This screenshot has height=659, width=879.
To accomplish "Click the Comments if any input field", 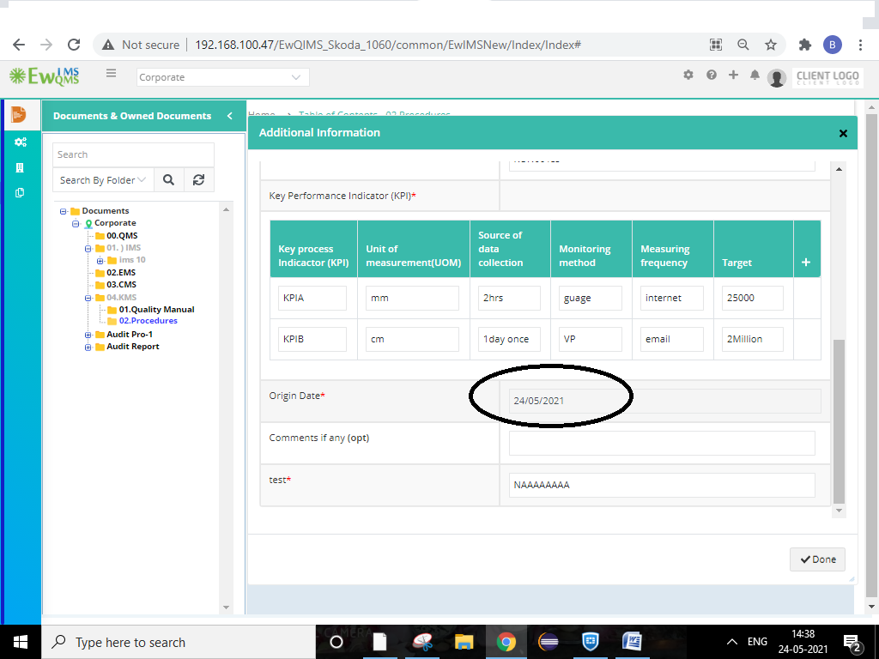I will 662,444.
